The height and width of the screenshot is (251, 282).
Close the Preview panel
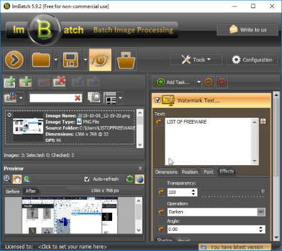140,168
